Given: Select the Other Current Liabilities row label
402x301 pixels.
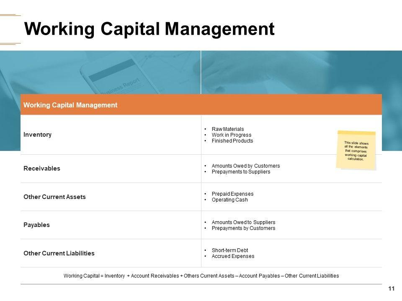Looking at the screenshot, I should pyautogui.click(x=59, y=253).
